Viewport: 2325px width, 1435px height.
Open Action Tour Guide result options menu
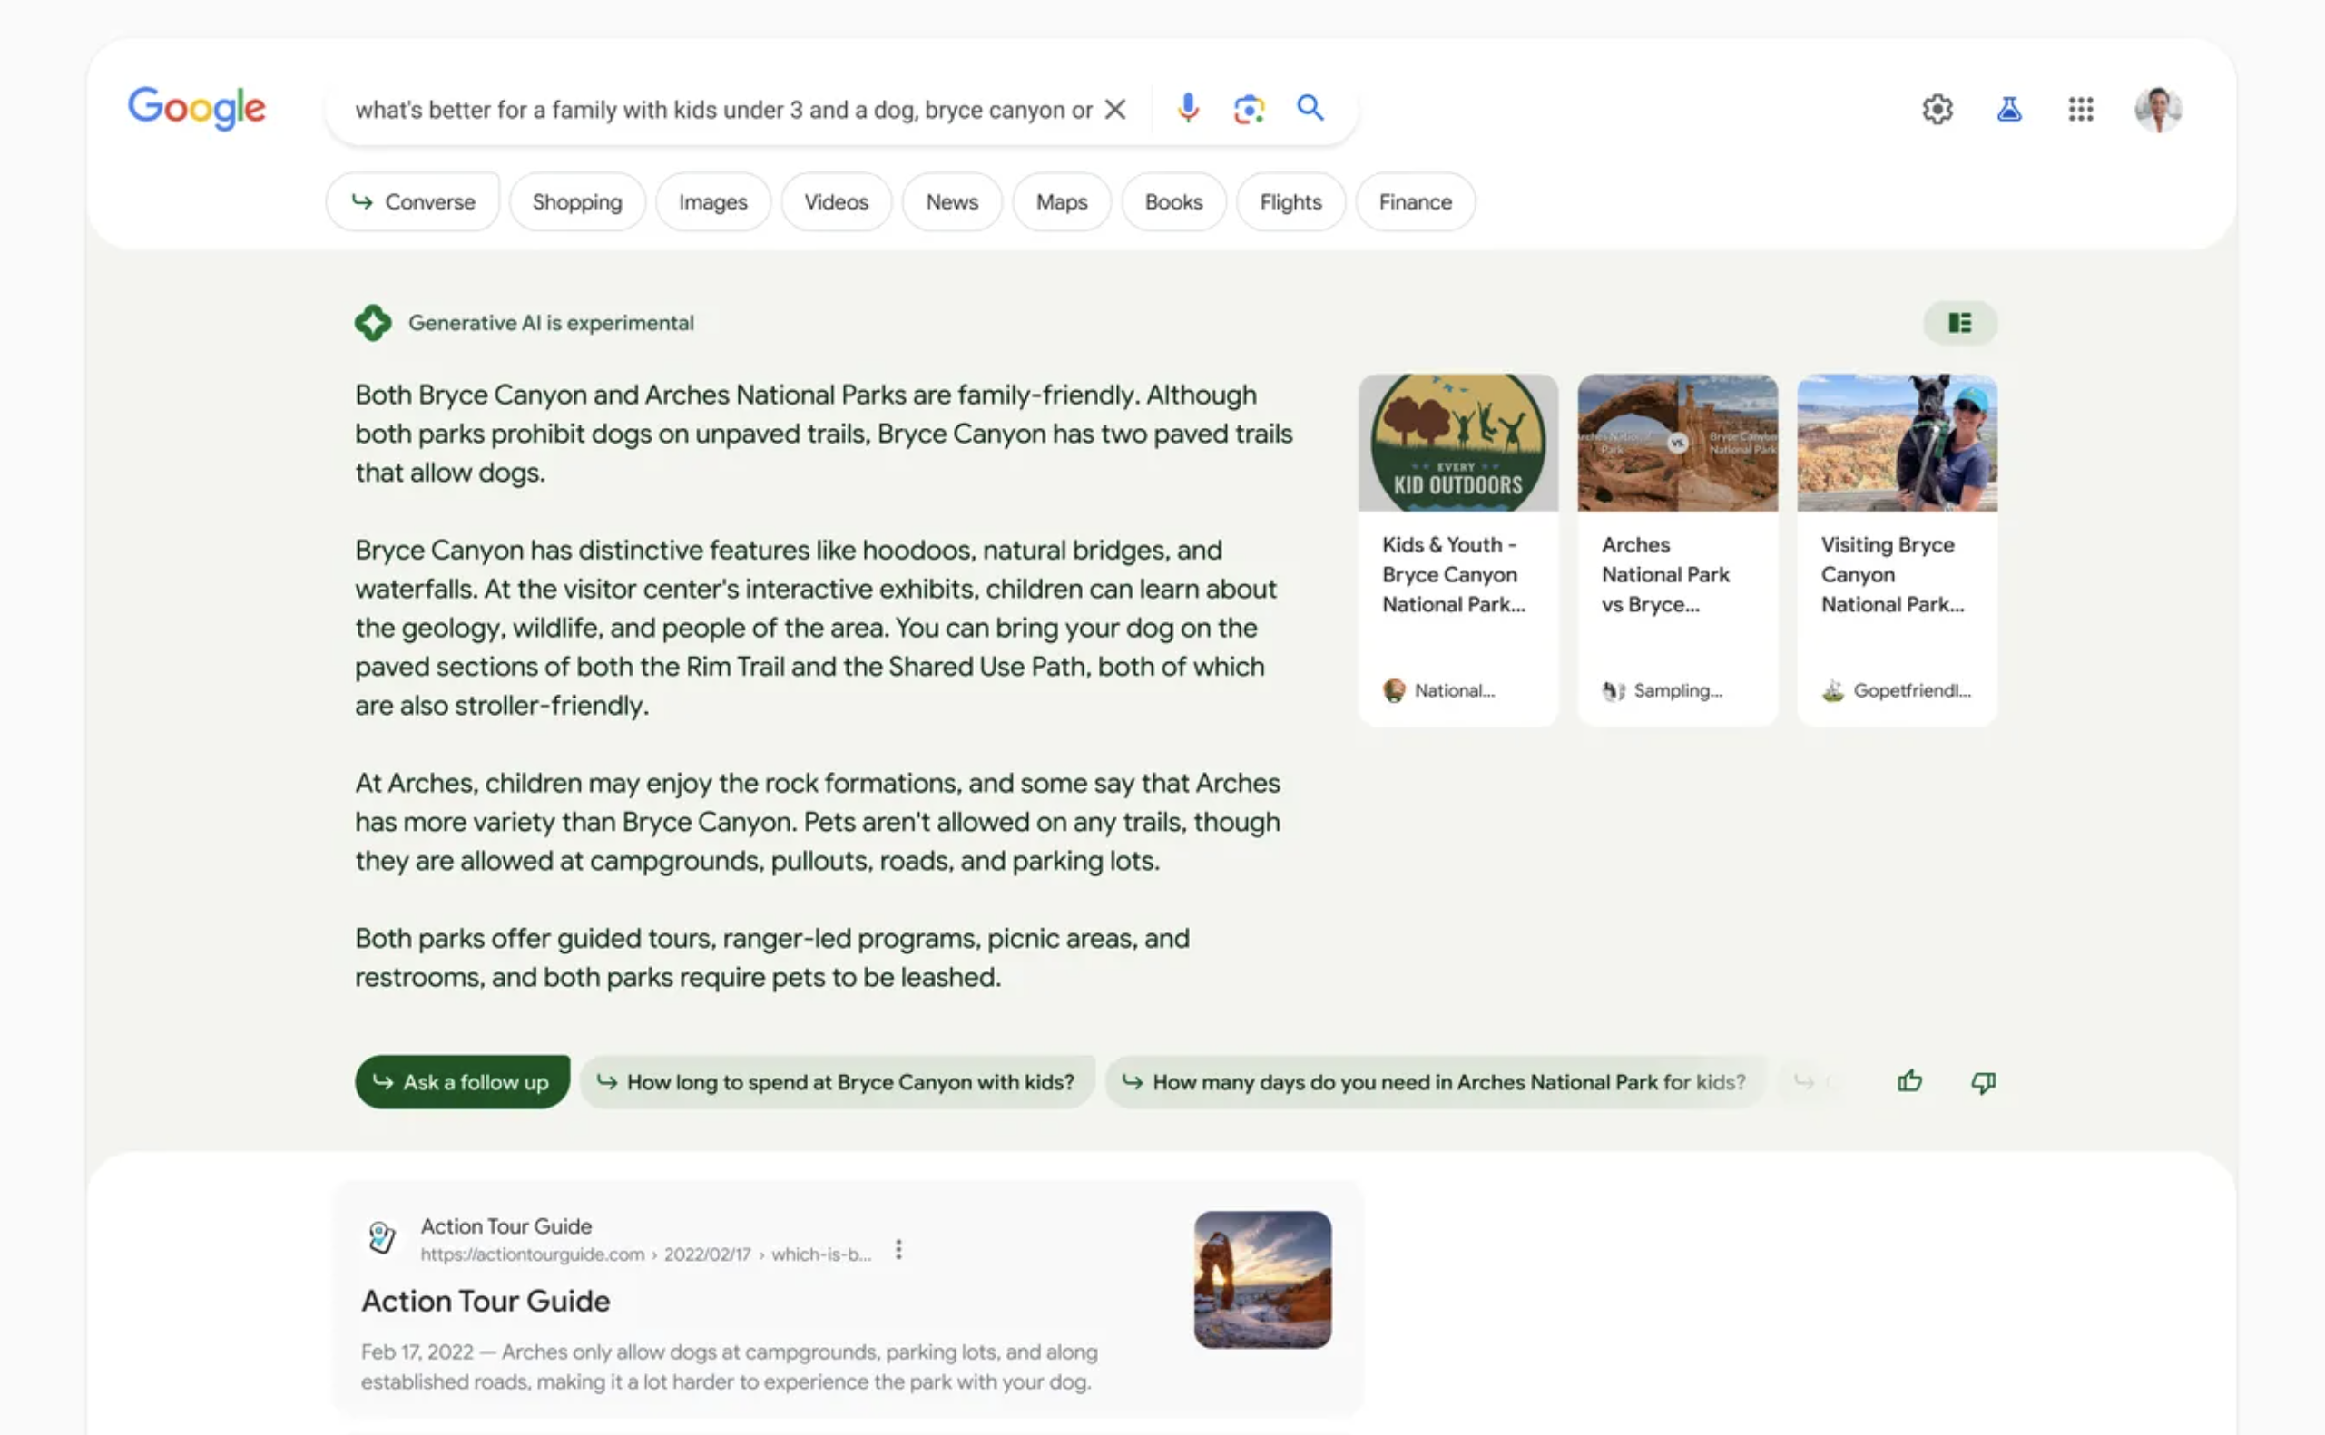click(x=898, y=1250)
